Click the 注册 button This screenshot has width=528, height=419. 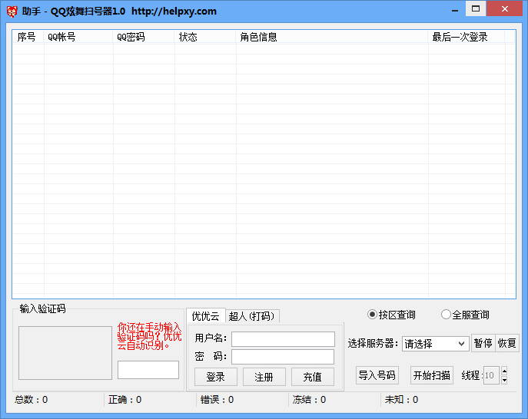pyautogui.click(x=264, y=377)
